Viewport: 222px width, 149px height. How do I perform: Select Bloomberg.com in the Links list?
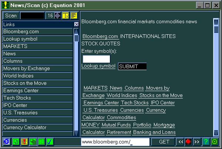(37, 32)
